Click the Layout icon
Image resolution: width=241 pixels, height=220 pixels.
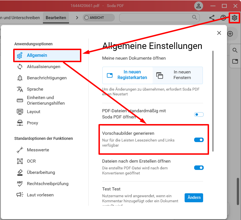point(20,112)
